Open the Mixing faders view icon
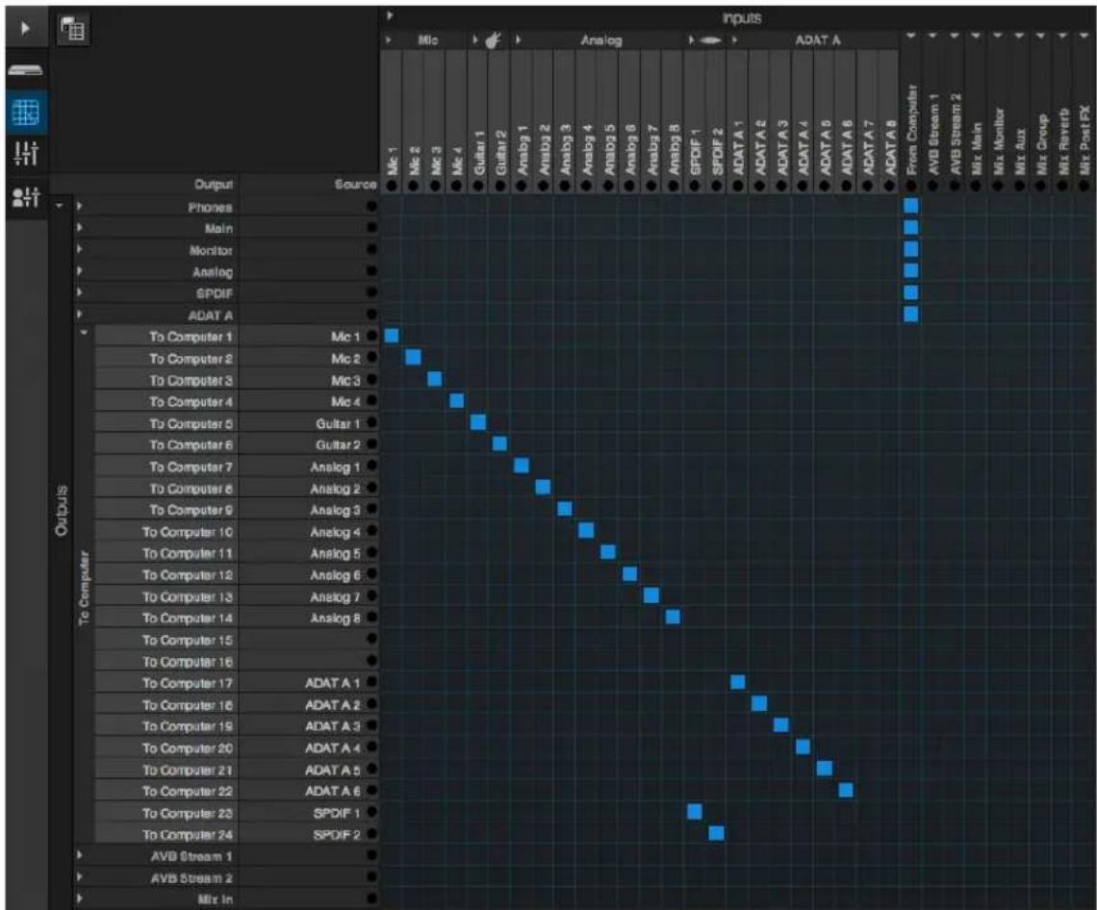 pos(26,153)
